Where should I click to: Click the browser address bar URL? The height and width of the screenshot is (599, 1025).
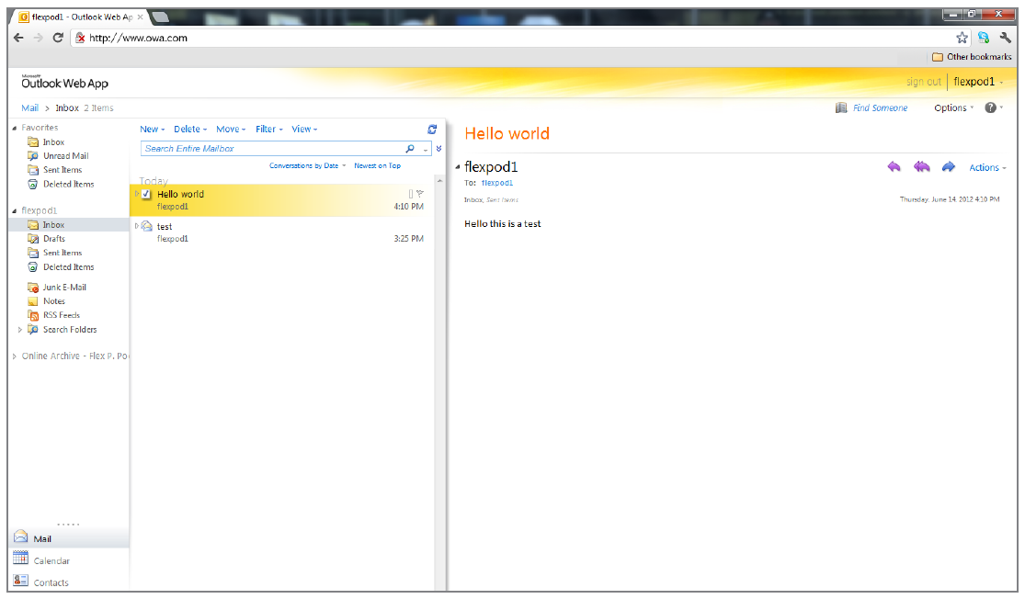point(138,38)
